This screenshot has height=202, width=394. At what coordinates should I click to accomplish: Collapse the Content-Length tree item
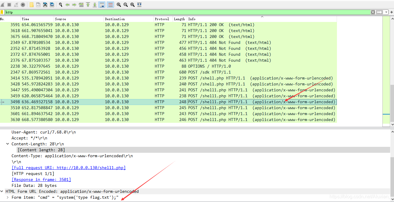click(x=8, y=144)
